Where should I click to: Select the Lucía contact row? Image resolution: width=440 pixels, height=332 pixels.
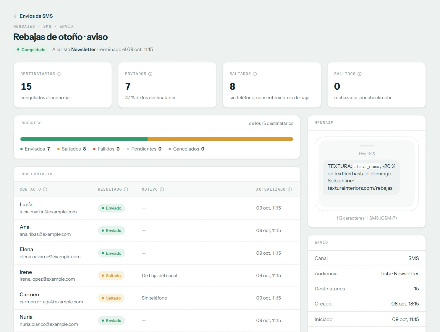tap(157, 208)
